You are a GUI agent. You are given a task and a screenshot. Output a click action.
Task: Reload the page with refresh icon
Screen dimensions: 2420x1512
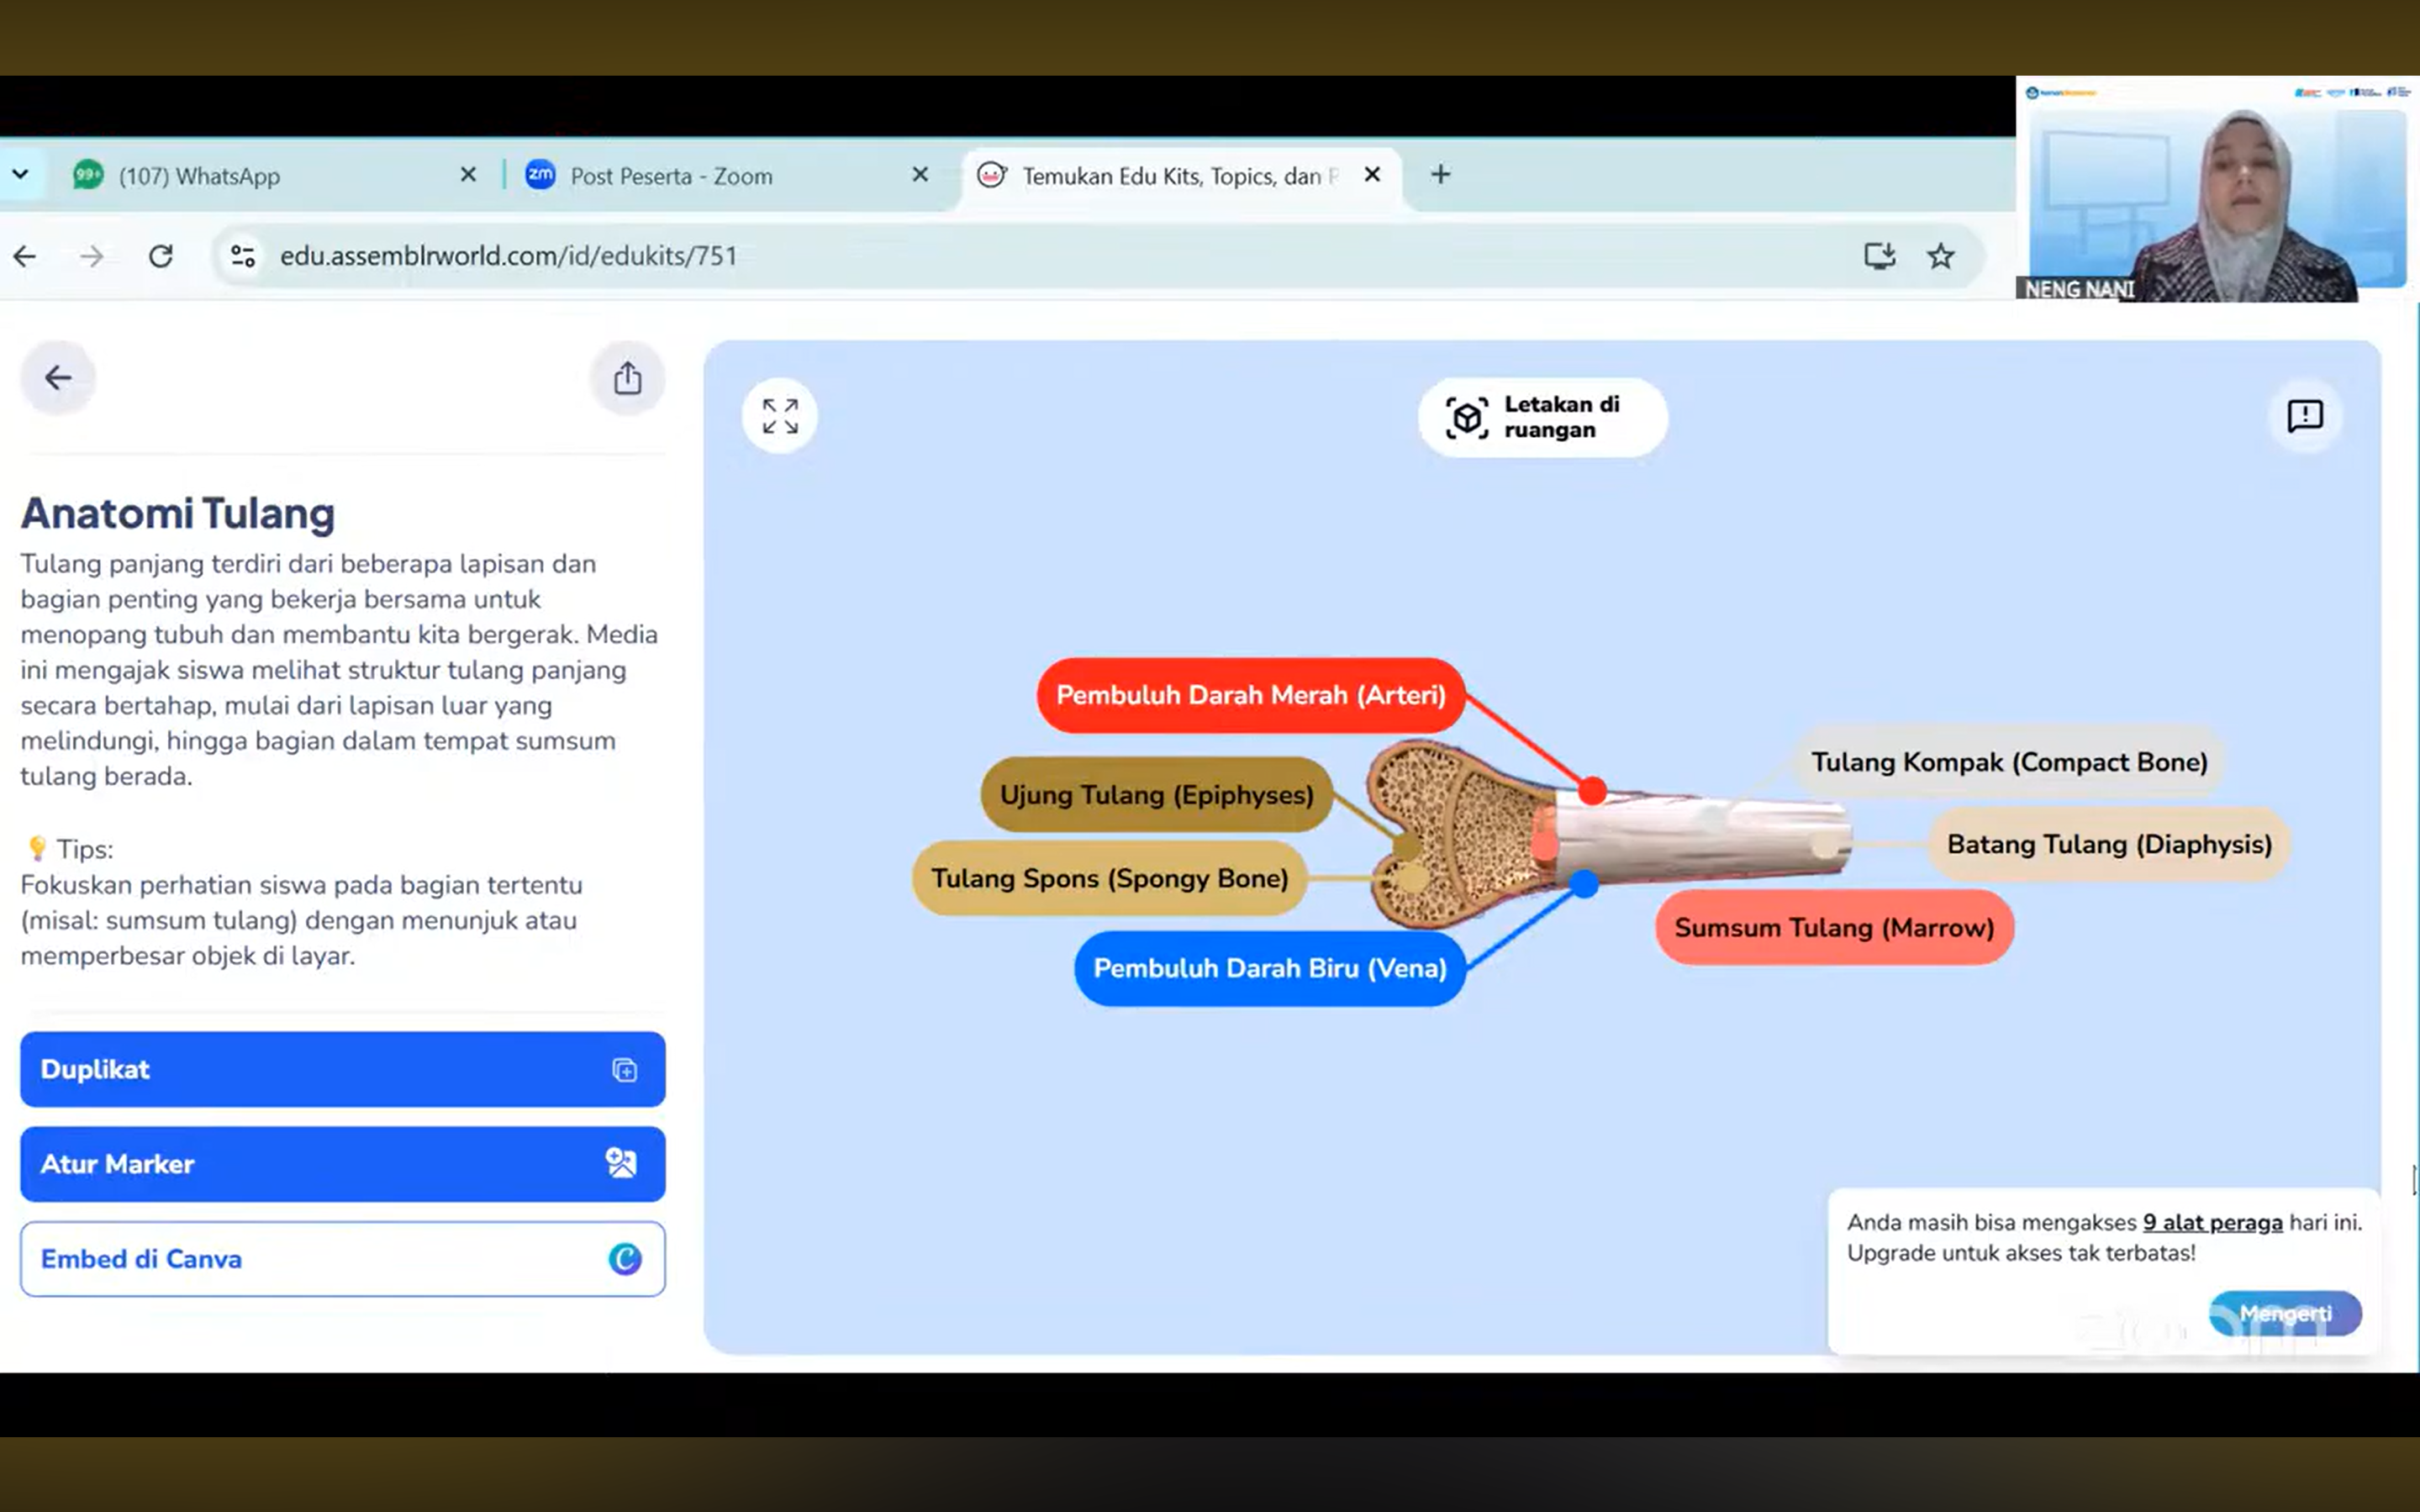coord(161,257)
